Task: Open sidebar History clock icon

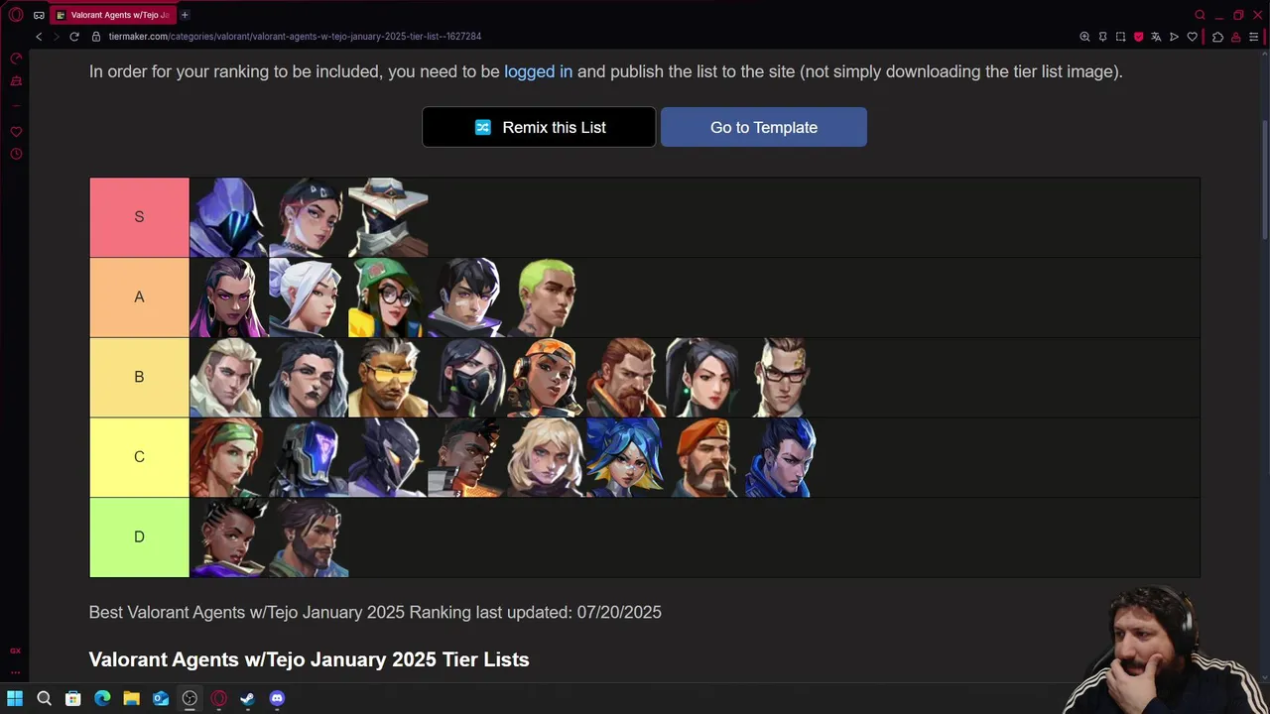Action: pos(16,154)
